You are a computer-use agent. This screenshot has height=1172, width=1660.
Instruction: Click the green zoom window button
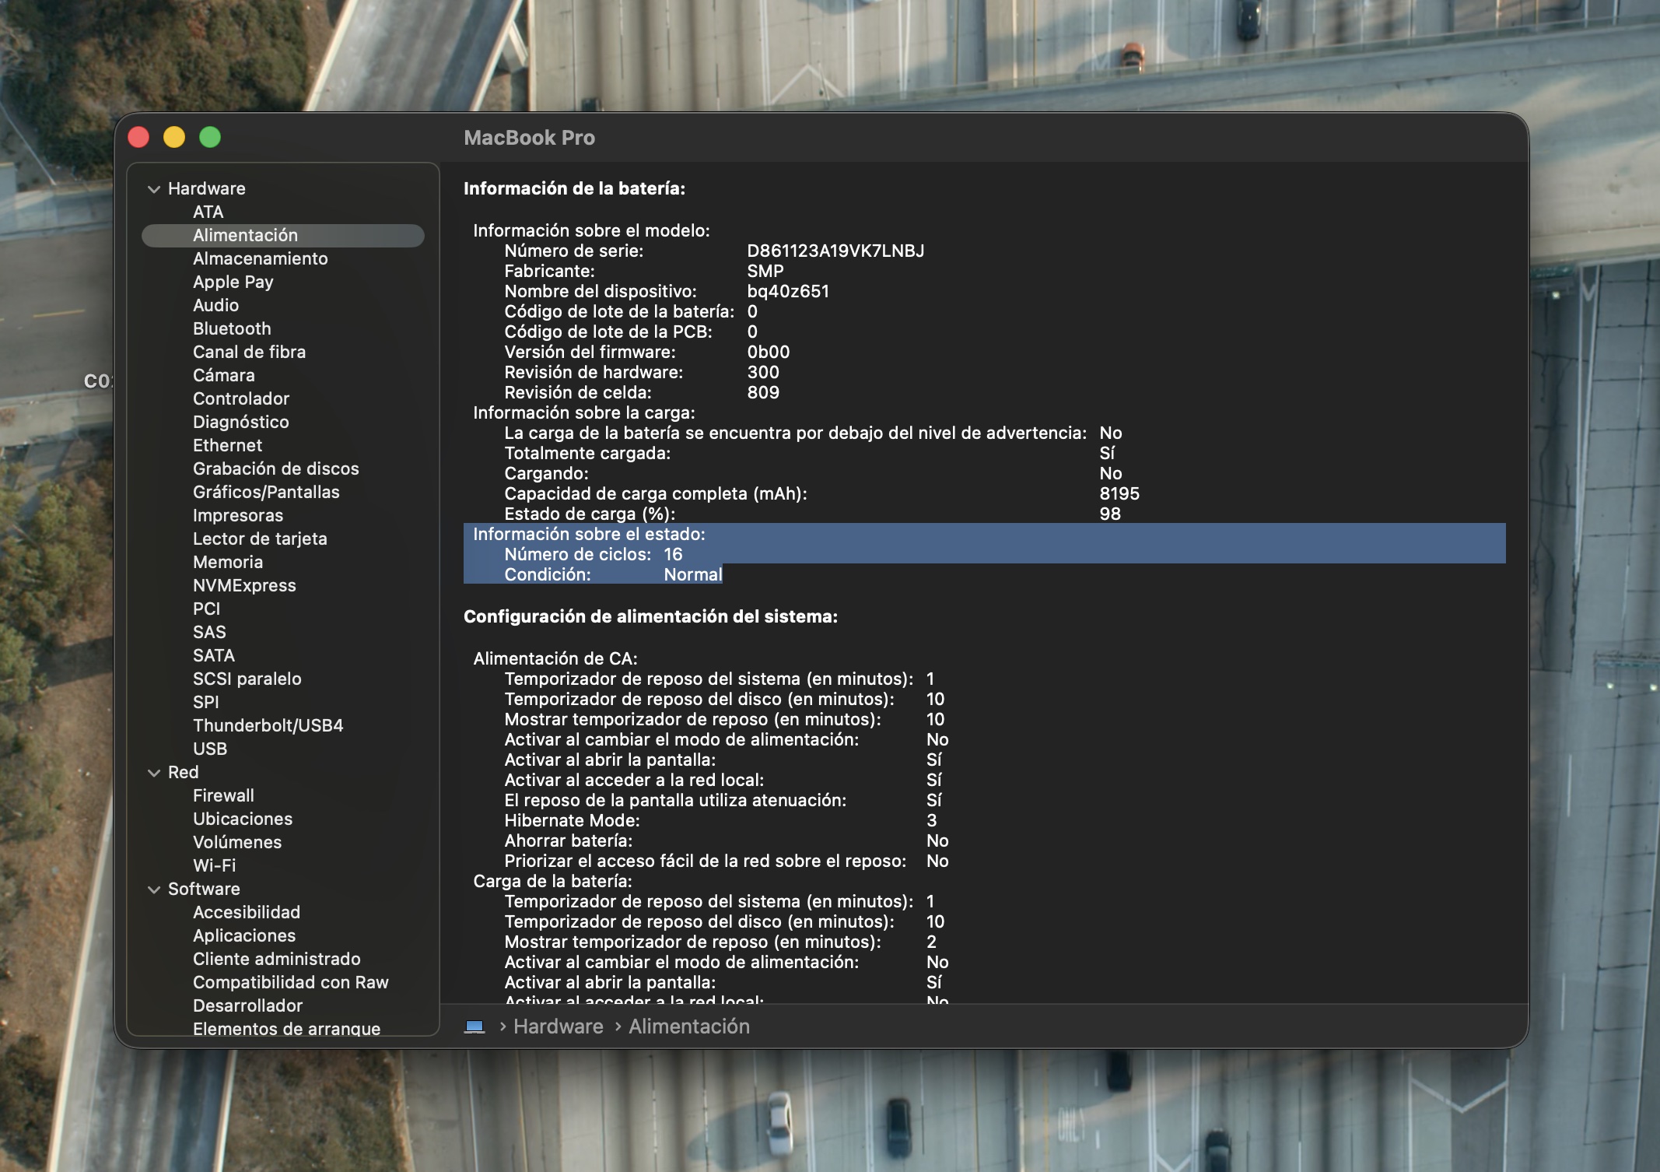210,138
